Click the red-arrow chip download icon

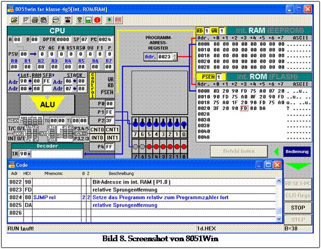(68, 20)
